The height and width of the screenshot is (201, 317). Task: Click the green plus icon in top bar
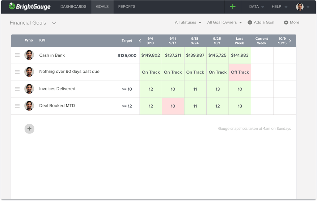[x=233, y=7]
